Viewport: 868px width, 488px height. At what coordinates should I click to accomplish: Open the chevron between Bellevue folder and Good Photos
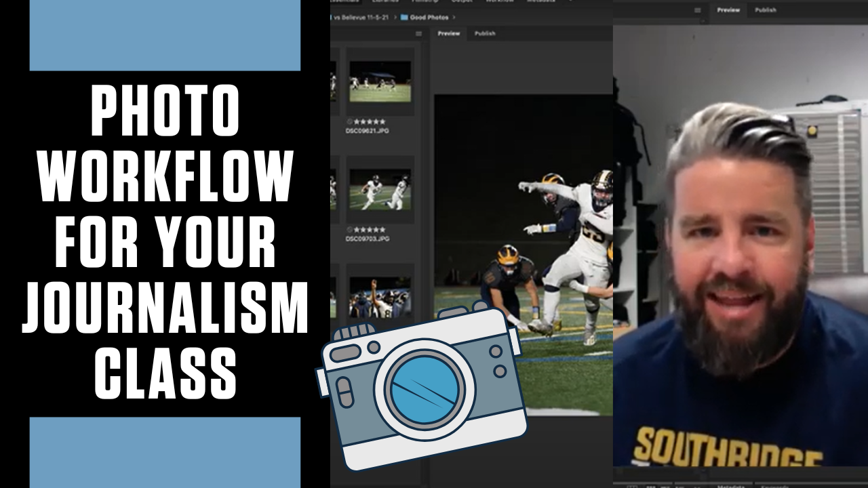tap(395, 18)
